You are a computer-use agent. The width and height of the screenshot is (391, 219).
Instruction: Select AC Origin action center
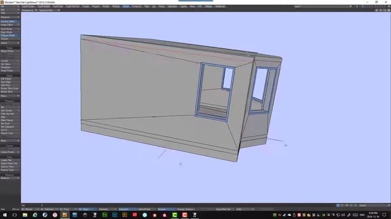[x=87, y=209]
